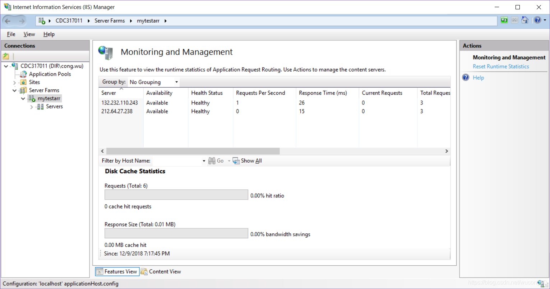
Task: Collapse the Server Farms tree node
Action: click(14, 90)
